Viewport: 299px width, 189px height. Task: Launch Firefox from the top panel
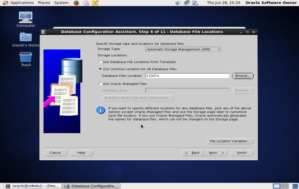click(x=77, y=3)
